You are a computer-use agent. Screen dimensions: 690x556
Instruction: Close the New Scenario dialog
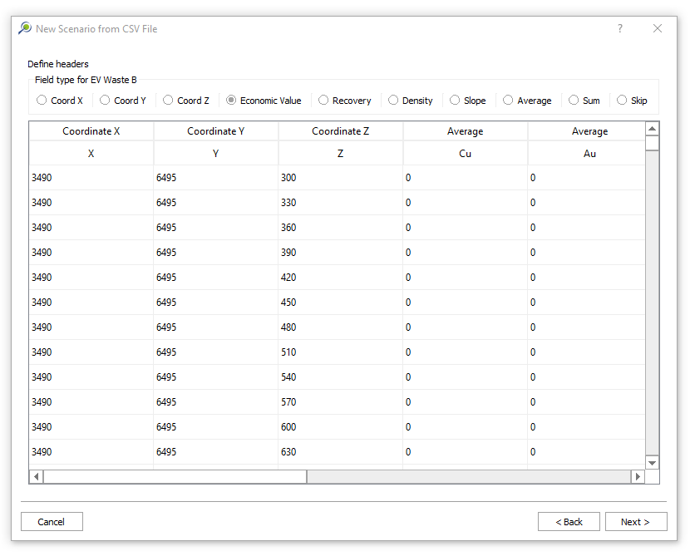pyautogui.click(x=658, y=28)
